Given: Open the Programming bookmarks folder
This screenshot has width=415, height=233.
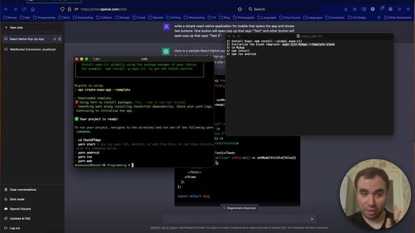Looking at the screenshot, I should click(44, 17).
